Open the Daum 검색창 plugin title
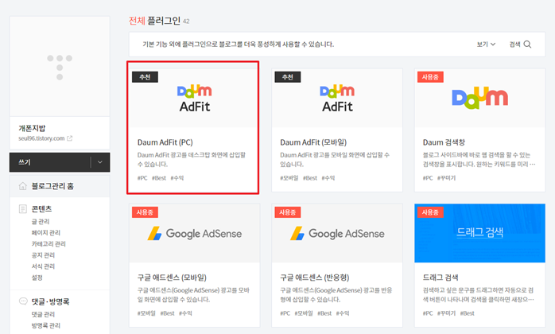Screen dimensions: 555x334 (444, 142)
